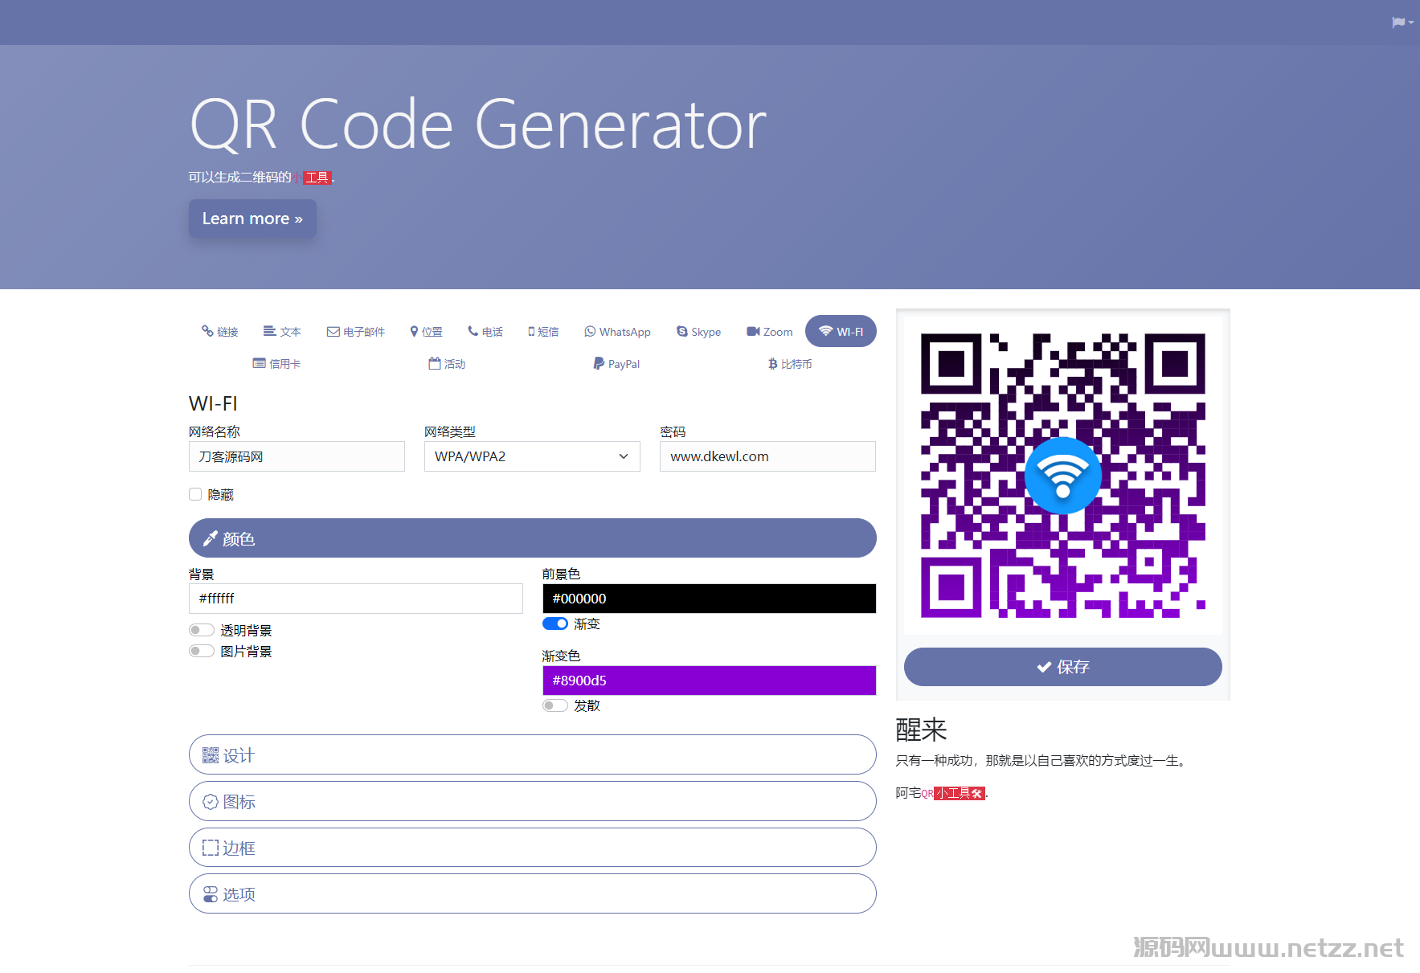Screen dimensions: 1420x973
Task: Open the 网络类型 WPA/WPA2 dropdown
Action: click(x=532, y=456)
